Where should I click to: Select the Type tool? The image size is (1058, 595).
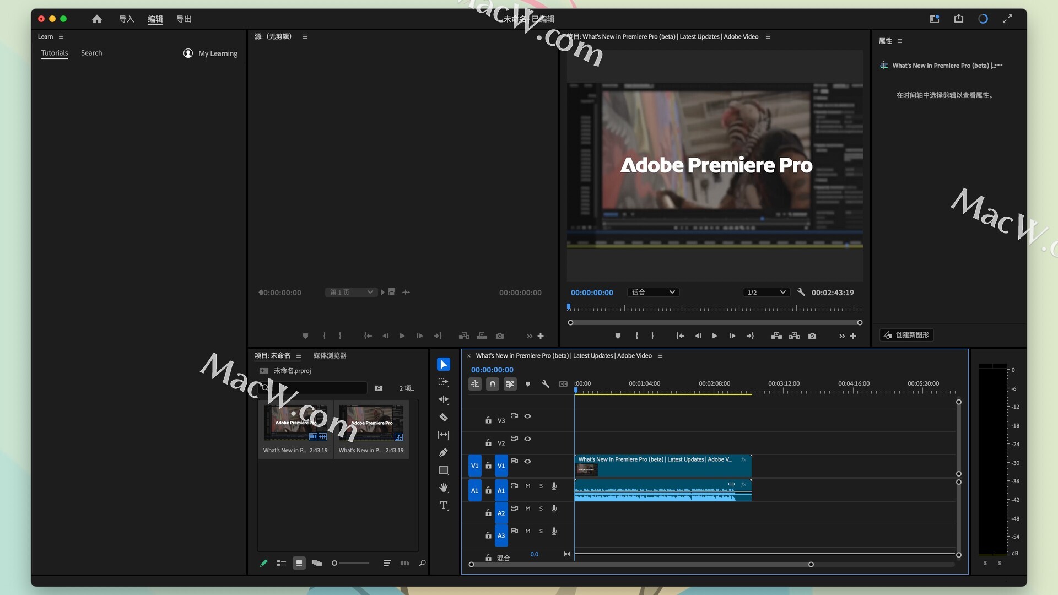(x=444, y=505)
